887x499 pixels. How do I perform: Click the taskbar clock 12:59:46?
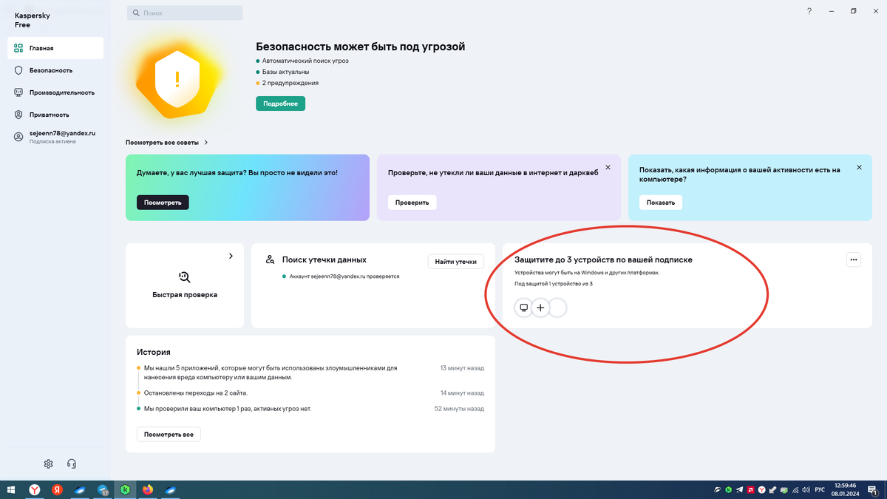[845, 486]
